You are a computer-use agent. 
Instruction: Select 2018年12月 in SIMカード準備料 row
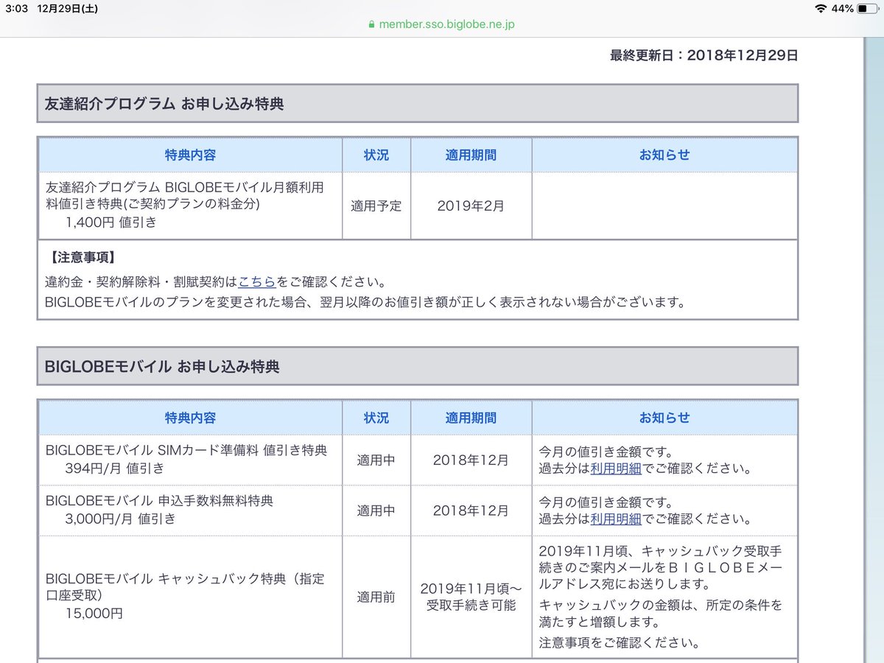click(x=471, y=460)
